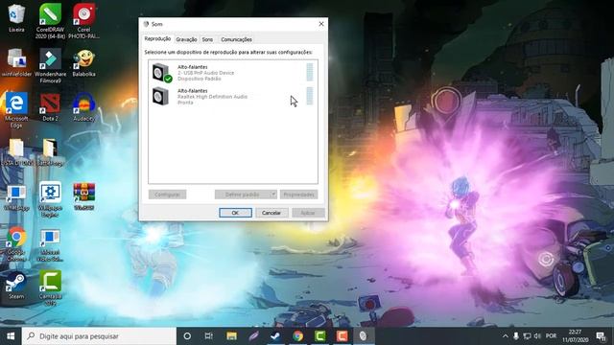Click the USB device volume level meter

(x=310, y=73)
